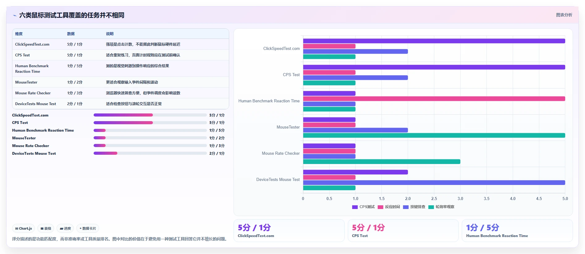Toggle the 反应时间 legend color box
Screen dimensions: 585x254
(380, 207)
